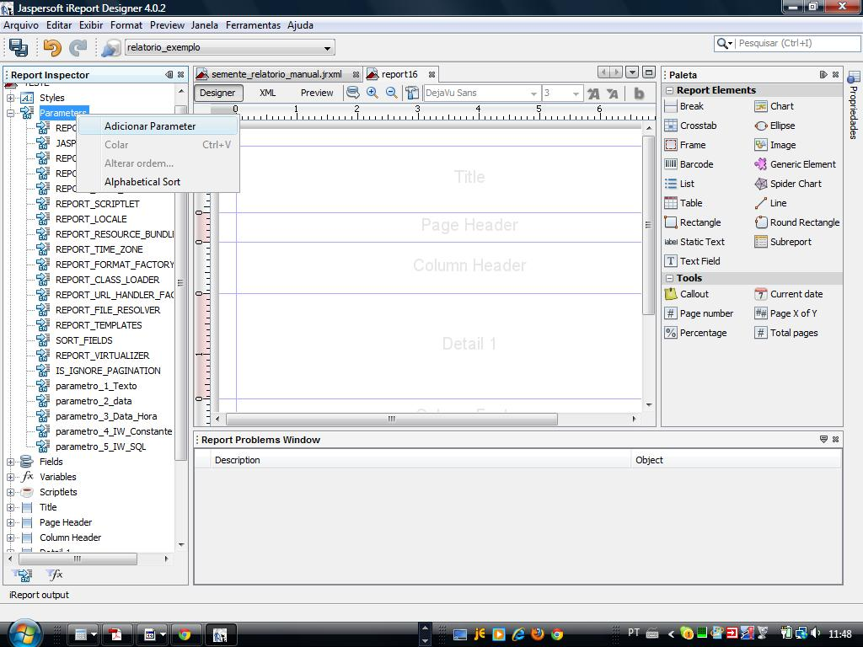This screenshot has width=863, height=647.
Task: Open the Ferramentas menu
Action: coord(253,25)
